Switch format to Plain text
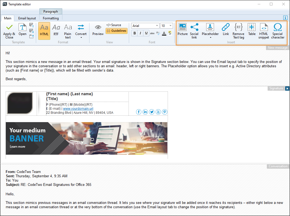 [x=68, y=31]
